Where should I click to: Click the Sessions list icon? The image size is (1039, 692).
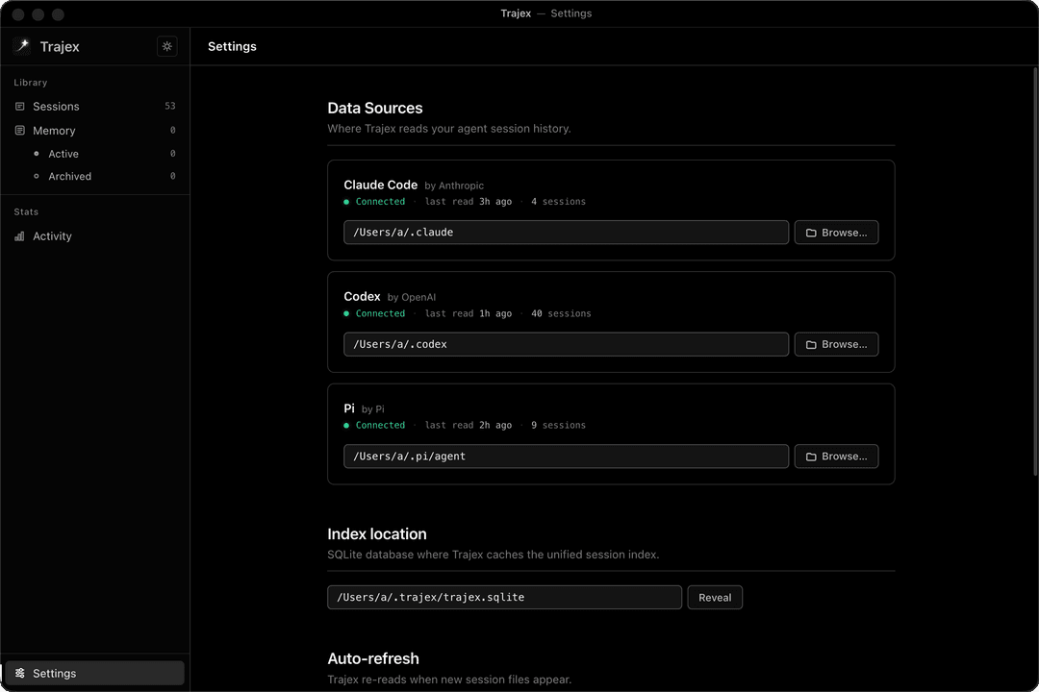coord(20,107)
